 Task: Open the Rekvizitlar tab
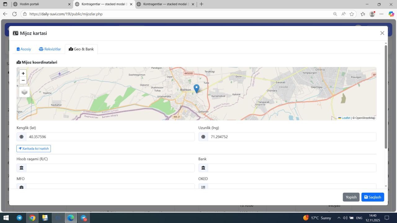click(50, 49)
